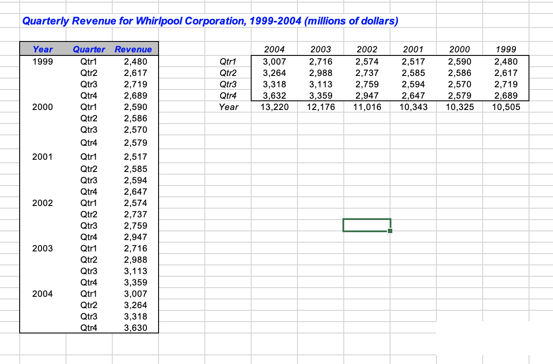Select 2,647 in the Revenue column list
Image resolution: width=553 pixels, height=364 pixels.
tap(135, 192)
